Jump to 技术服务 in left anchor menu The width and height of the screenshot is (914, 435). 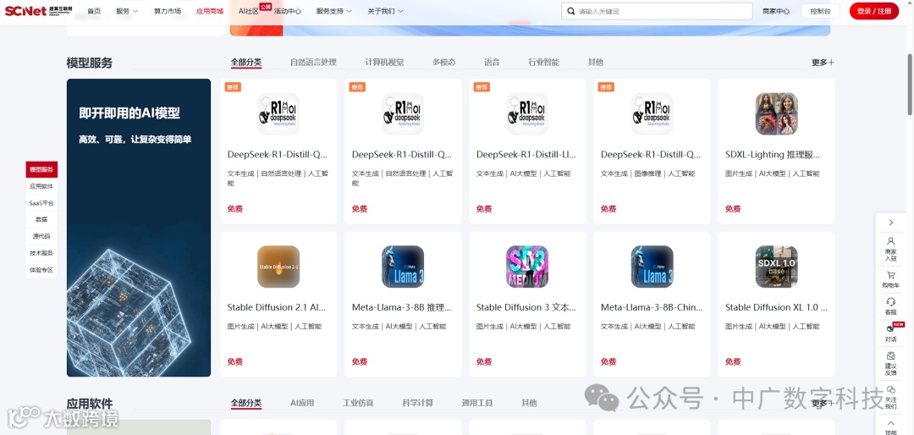tap(41, 253)
